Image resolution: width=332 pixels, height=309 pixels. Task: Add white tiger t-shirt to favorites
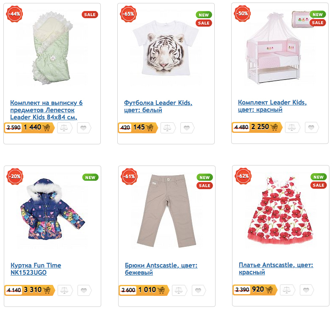point(187,127)
